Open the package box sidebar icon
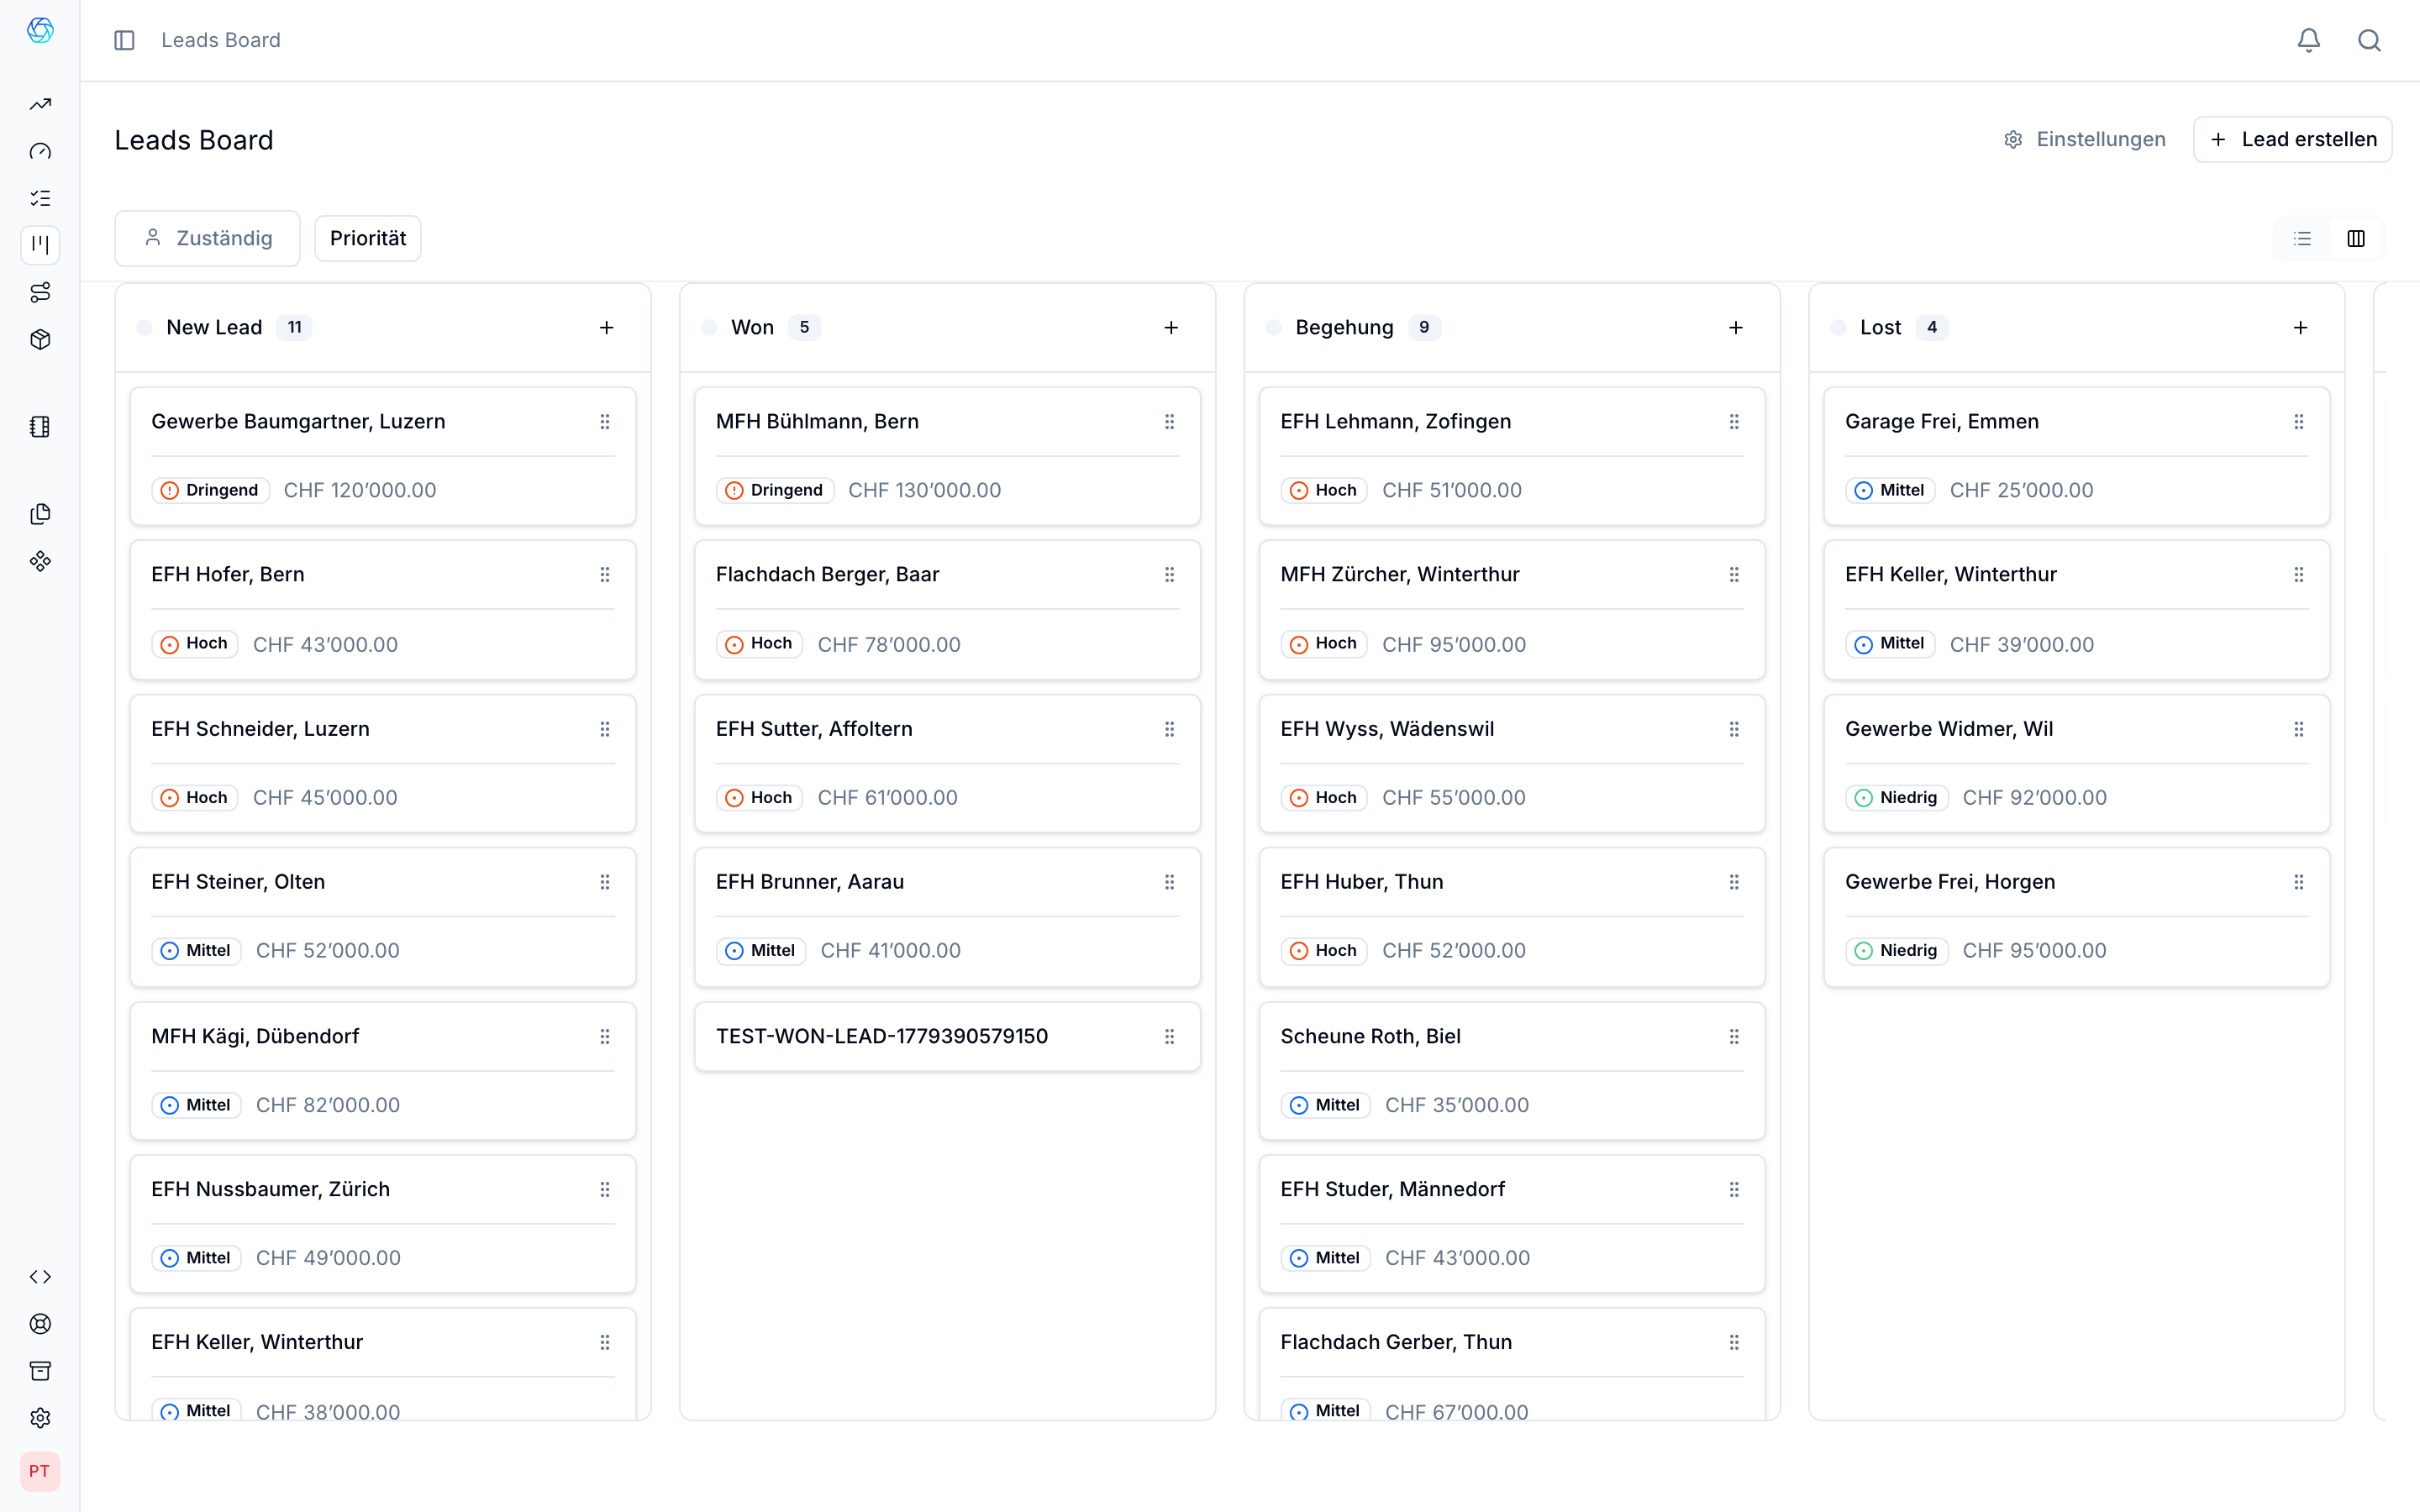Screen dimensions: 2420x1512 click(40, 339)
